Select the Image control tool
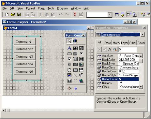Screen dimensions: 151x119 point(81,65)
